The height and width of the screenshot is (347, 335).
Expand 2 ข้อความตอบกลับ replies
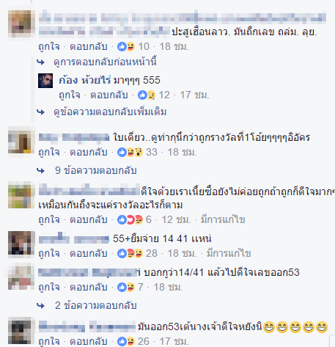pos(95,305)
